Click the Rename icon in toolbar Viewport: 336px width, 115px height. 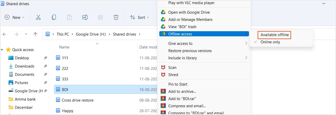point(85,17)
